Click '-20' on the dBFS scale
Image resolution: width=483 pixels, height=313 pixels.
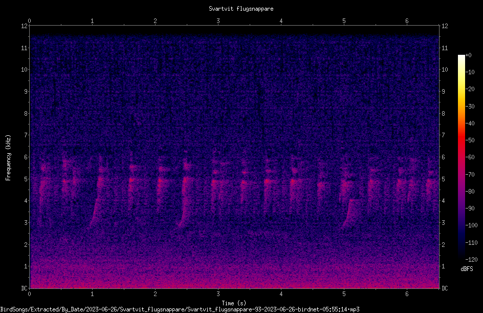coord(470,89)
